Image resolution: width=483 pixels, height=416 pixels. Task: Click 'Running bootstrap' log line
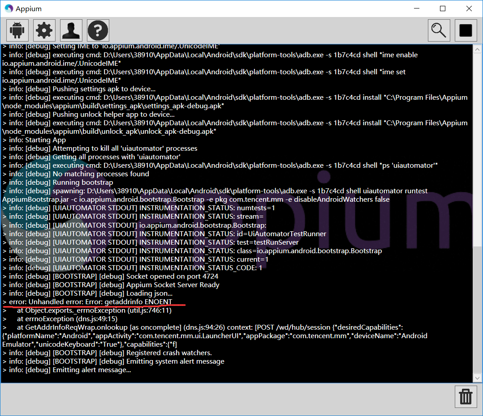58,183
